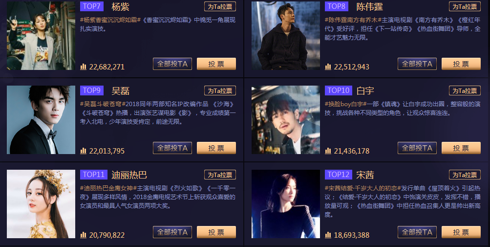Click the vote chart icon for 吴磊
Image resolution: width=490 pixels, height=247 pixels.
[x=83, y=151]
